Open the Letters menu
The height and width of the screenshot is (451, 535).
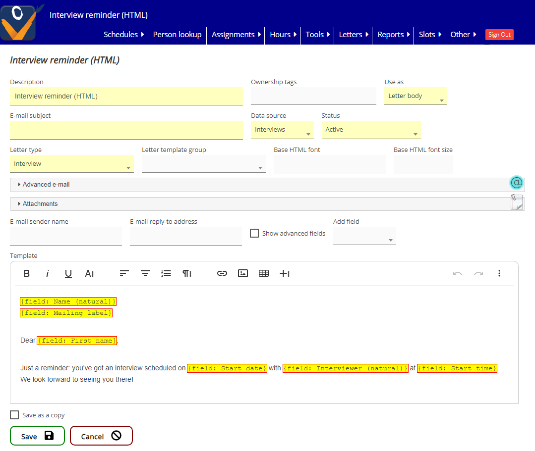354,35
